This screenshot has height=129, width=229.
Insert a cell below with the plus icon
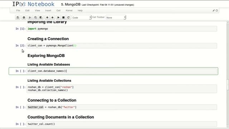[24, 18]
